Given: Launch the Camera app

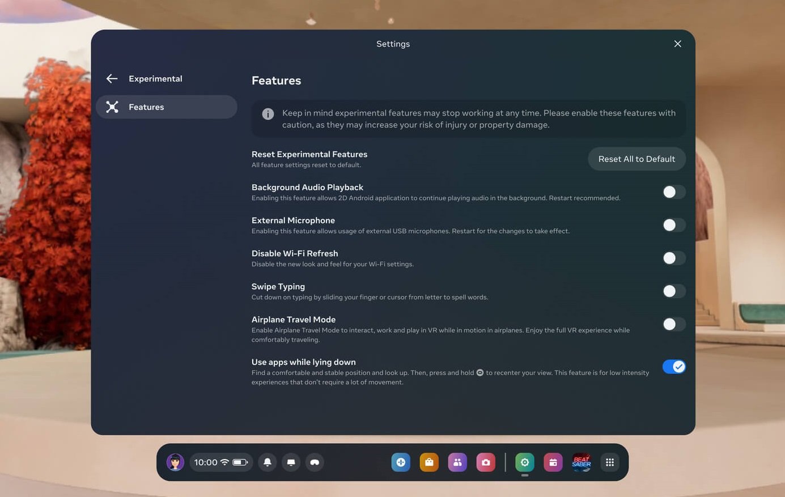Looking at the screenshot, I should click(486, 462).
